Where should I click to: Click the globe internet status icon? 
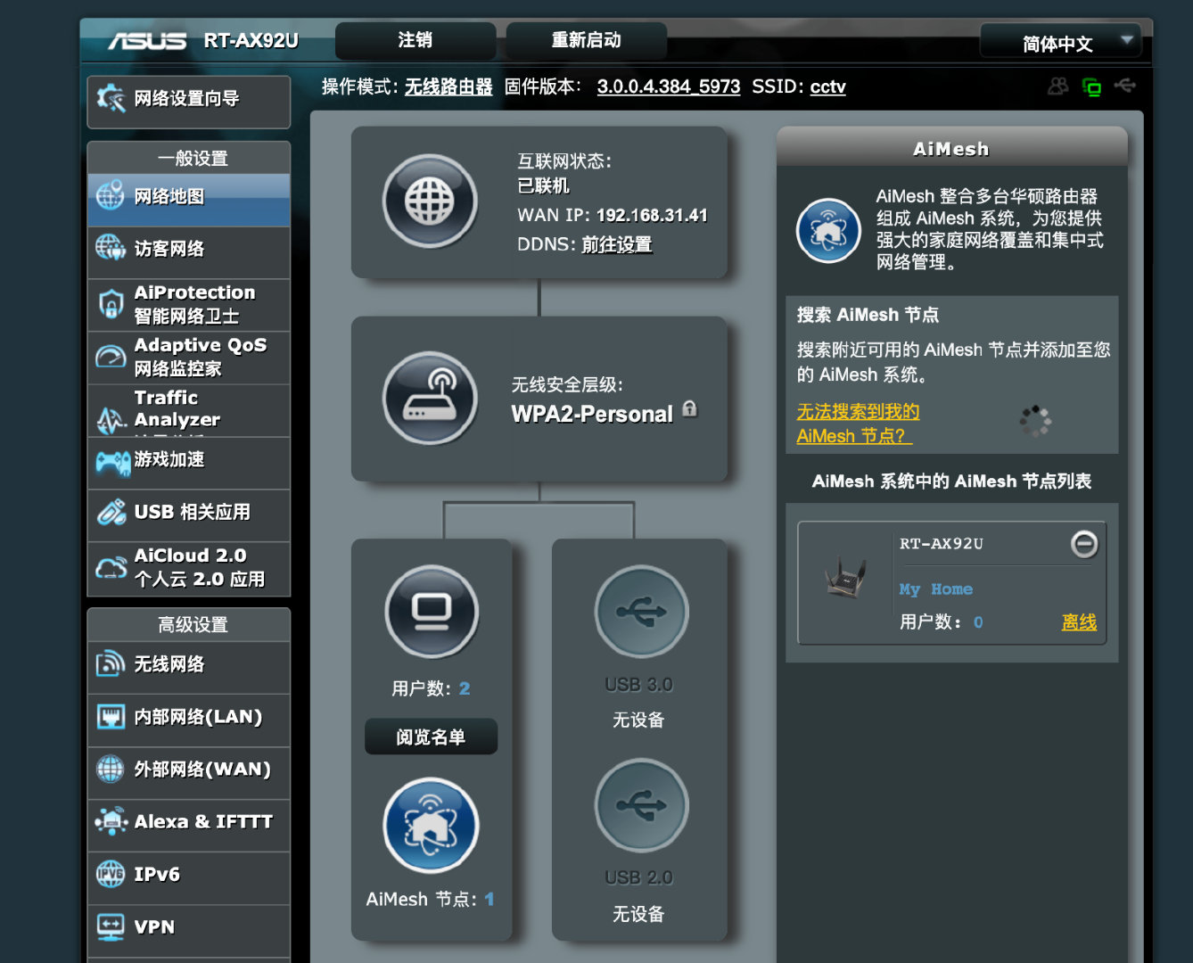[431, 202]
